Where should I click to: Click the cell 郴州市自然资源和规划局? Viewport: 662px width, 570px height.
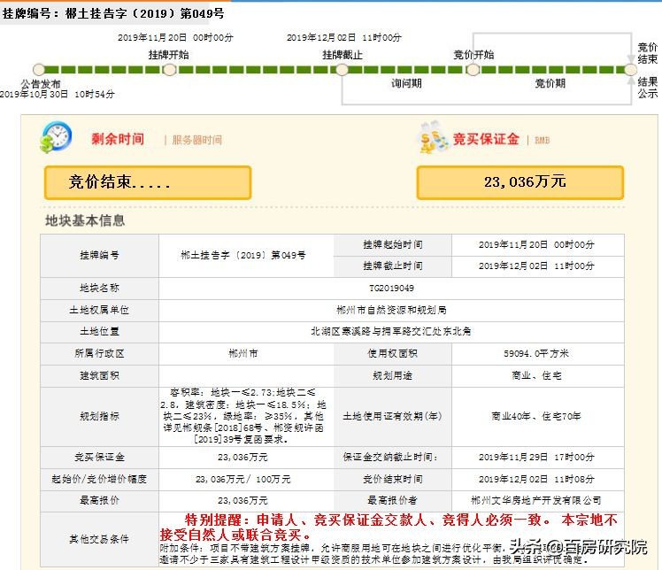point(391,310)
